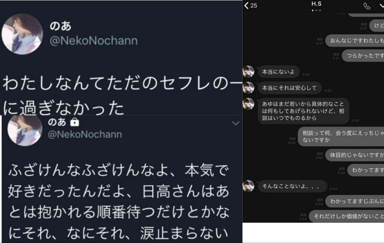Select the つらかったです message bubble
The image size is (384, 243).
[x=362, y=56]
